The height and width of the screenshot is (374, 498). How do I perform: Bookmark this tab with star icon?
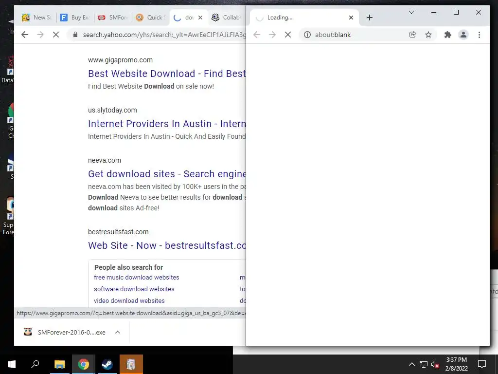coord(428,35)
